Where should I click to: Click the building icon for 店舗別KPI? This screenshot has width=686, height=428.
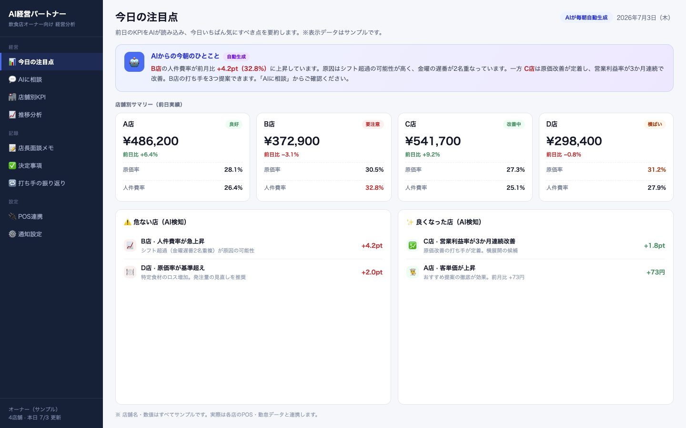pos(12,97)
